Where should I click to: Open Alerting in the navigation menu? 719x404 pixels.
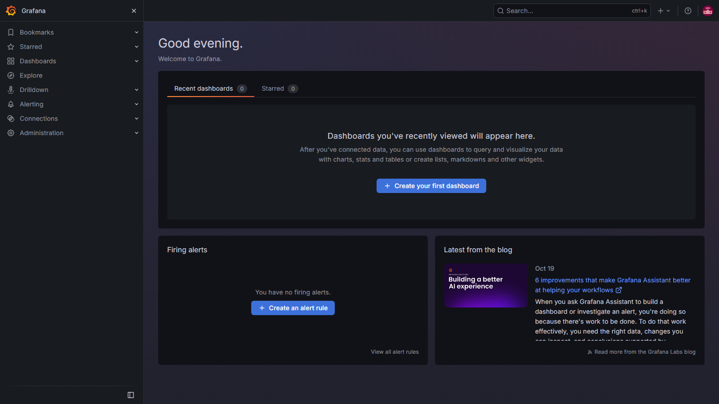click(x=31, y=104)
